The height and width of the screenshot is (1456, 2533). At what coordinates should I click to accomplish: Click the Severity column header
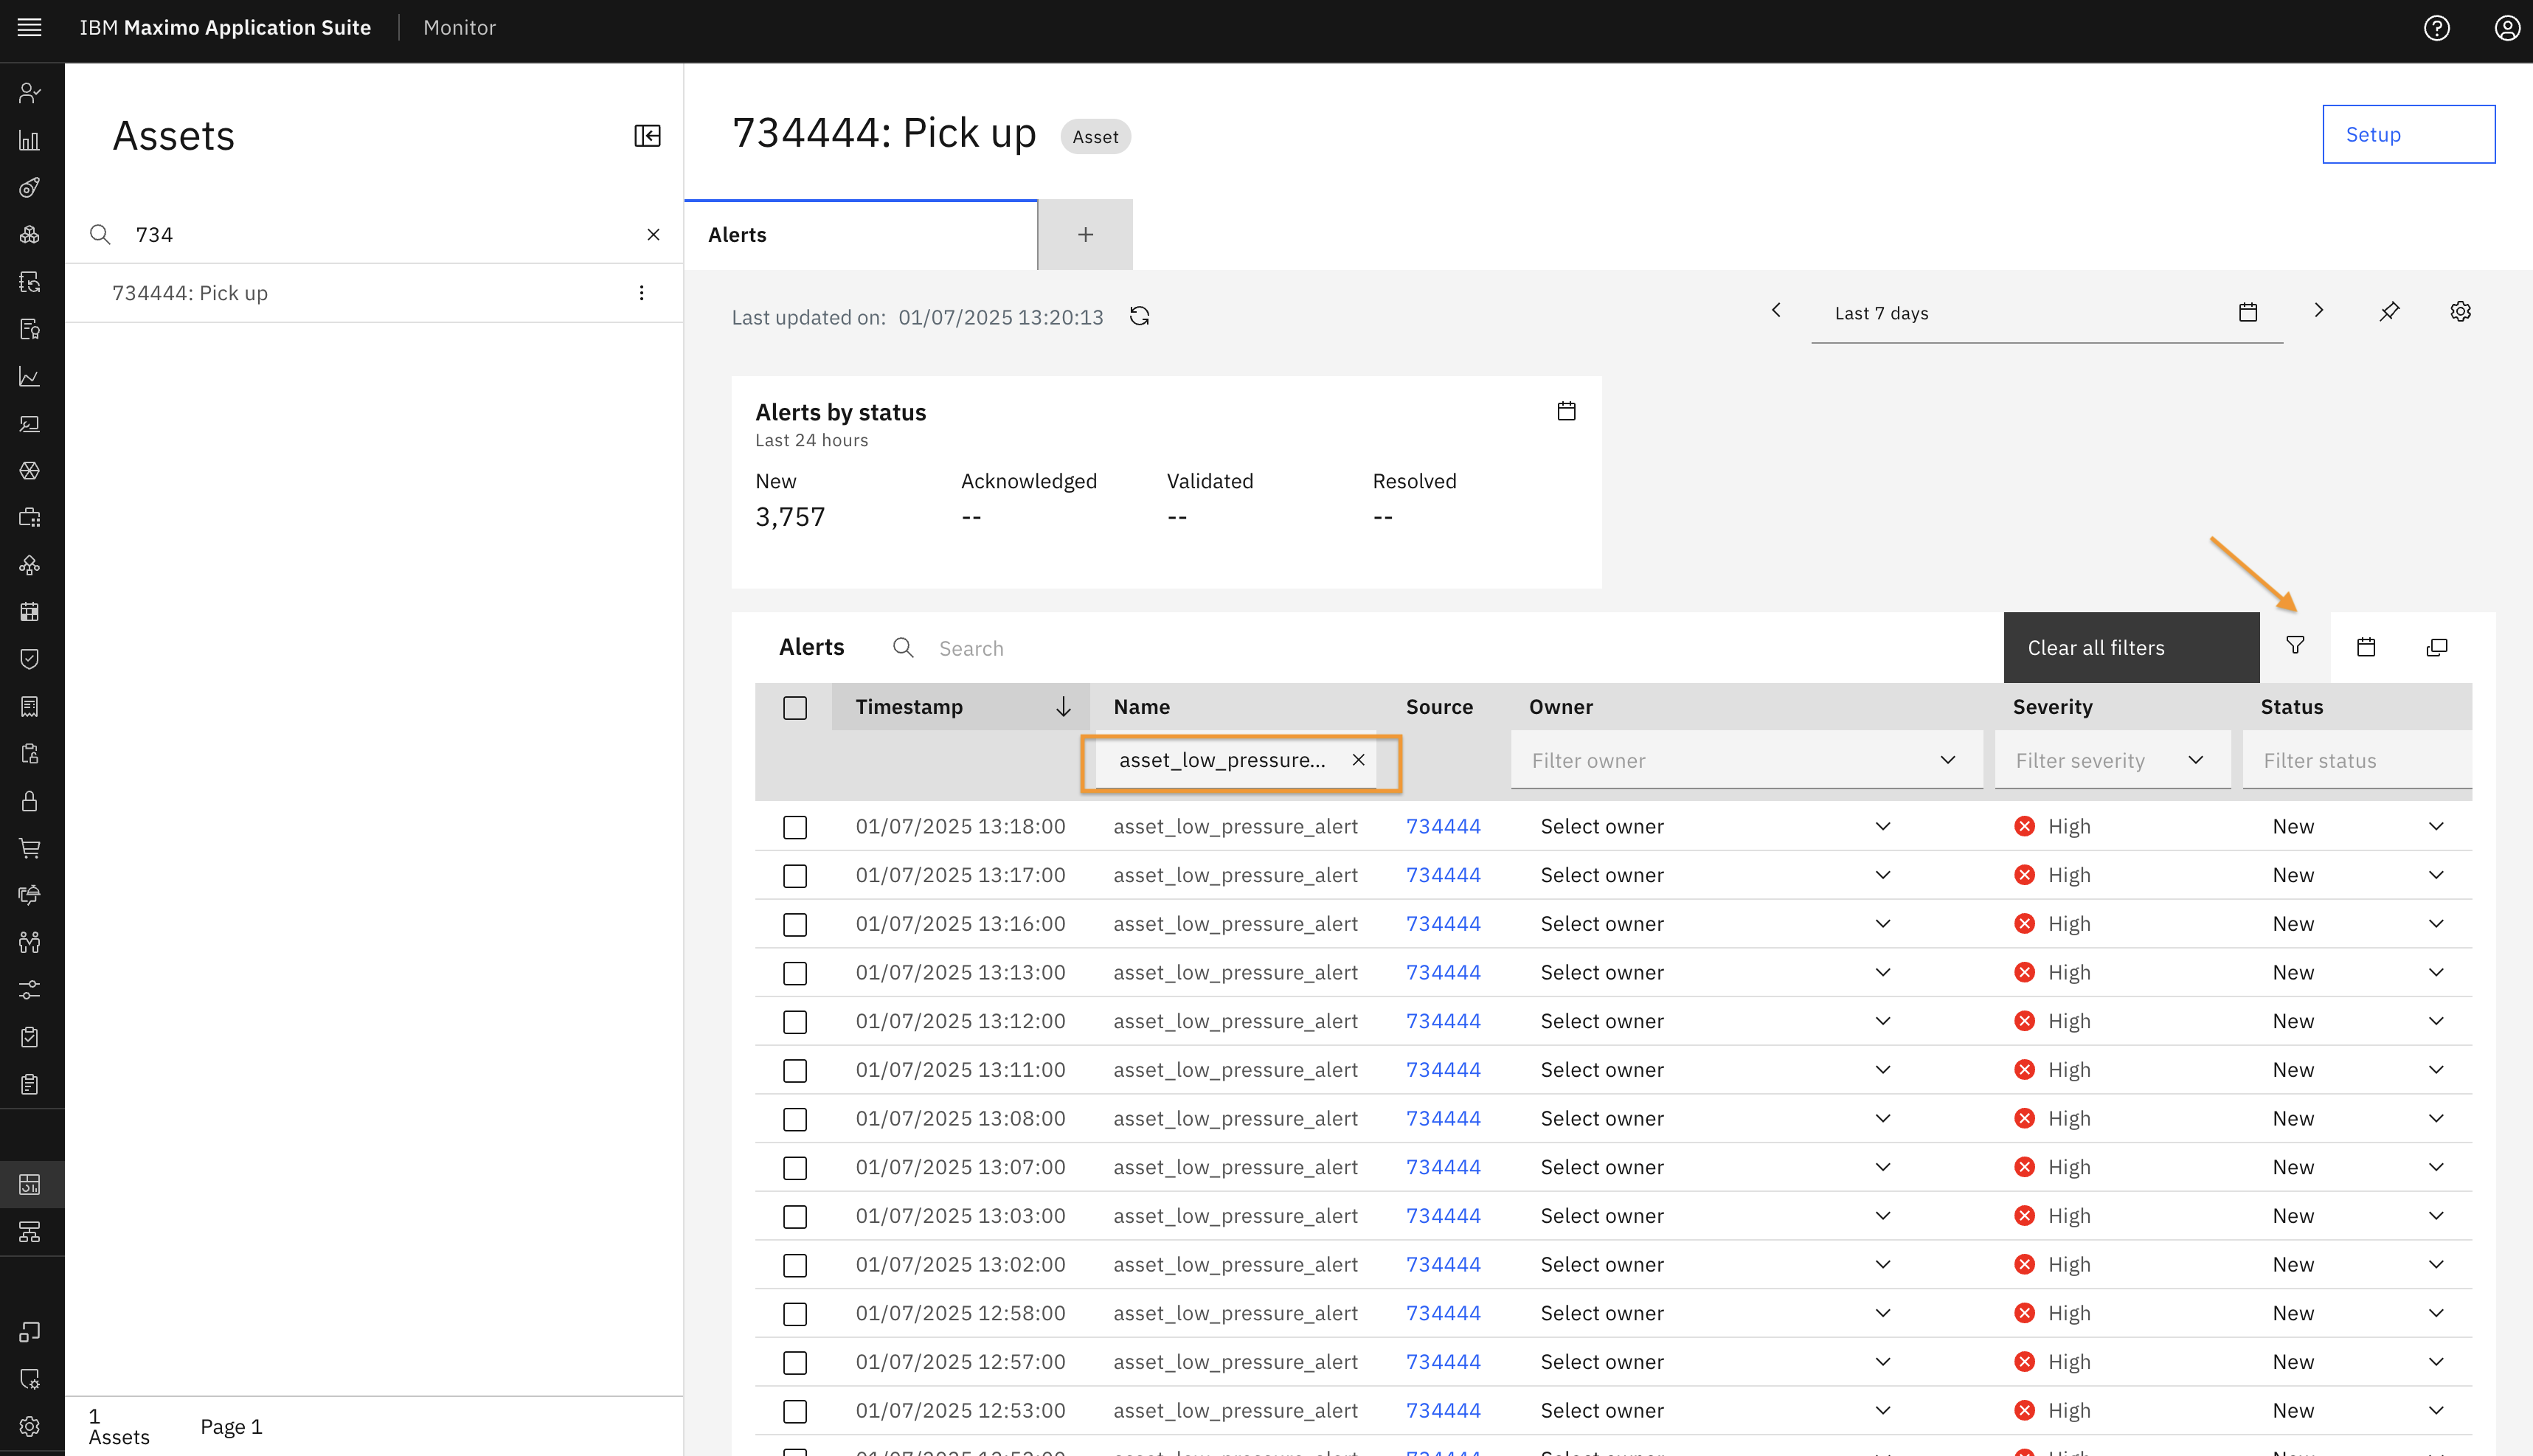[x=2052, y=707]
